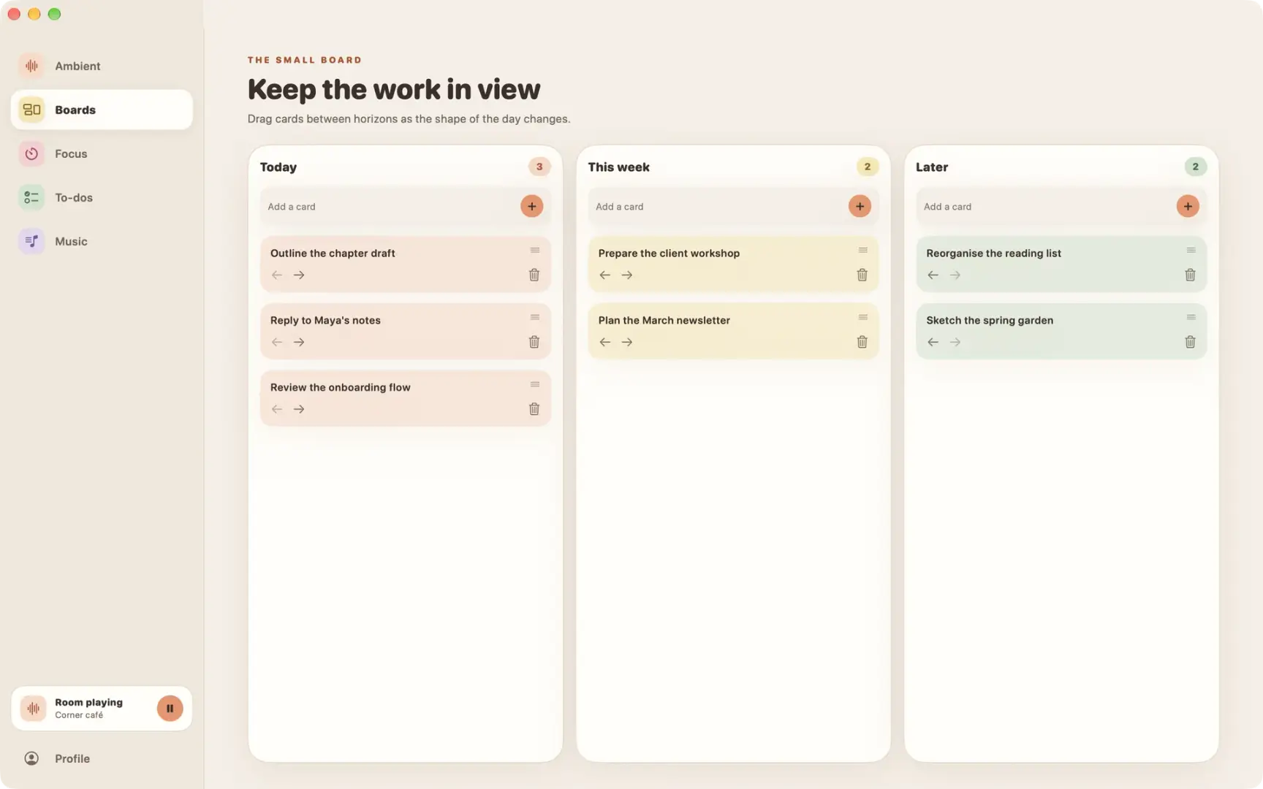Focus the Later 'Add a card' field
1263x789 pixels.
coord(1045,207)
